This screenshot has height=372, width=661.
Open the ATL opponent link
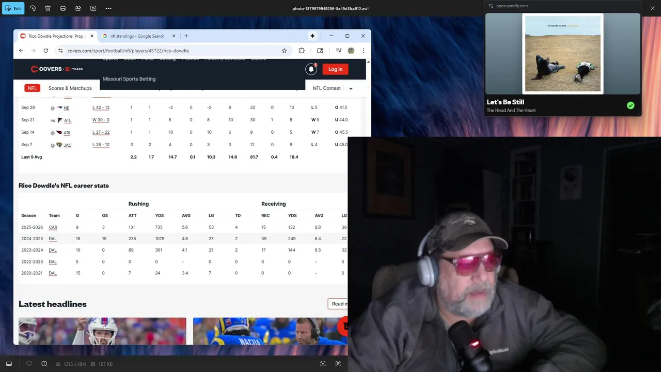click(x=68, y=120)
